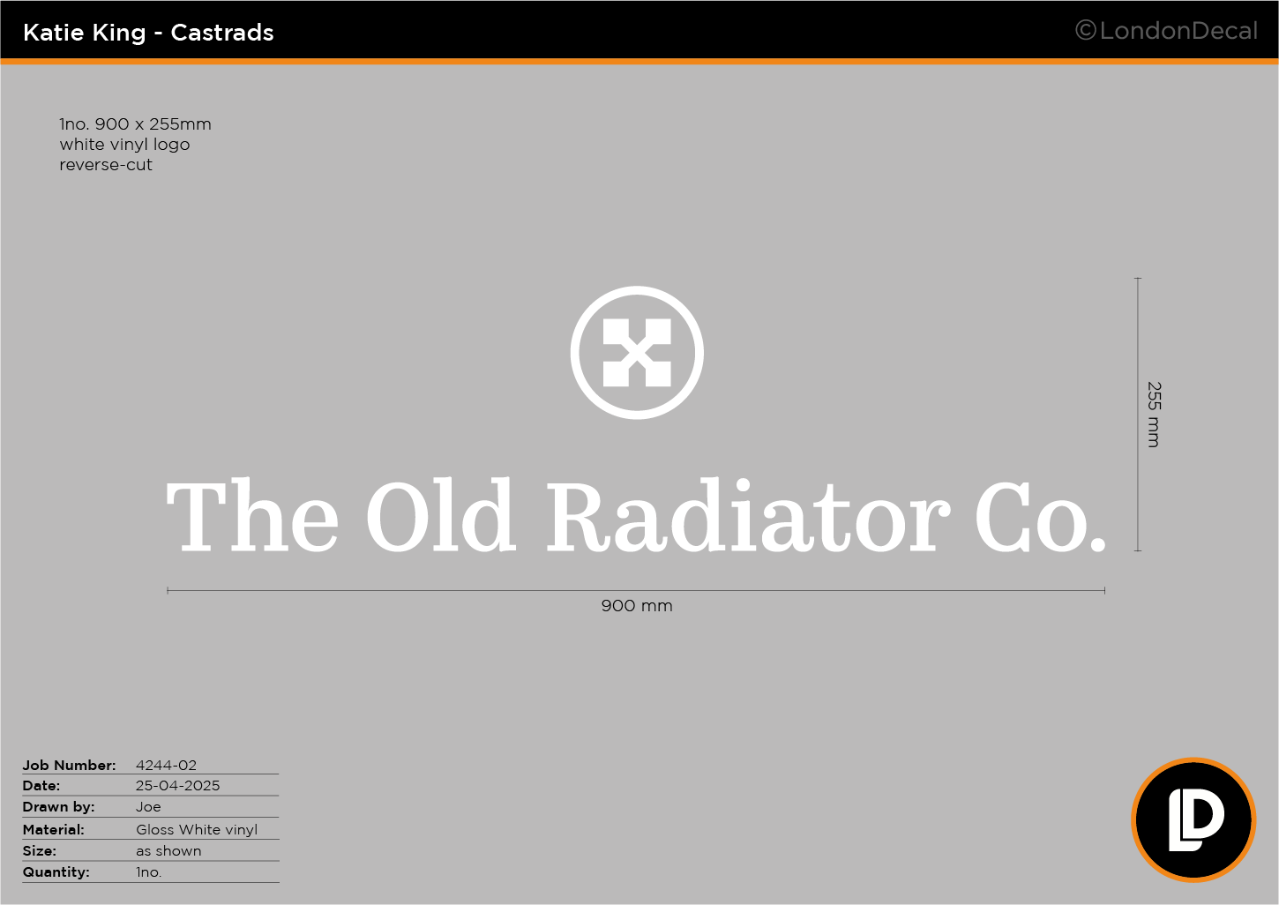Click the 'reverse-cut' note text
Image resolution: width=1279 pixels, height=905 pixels.
(x=106, y=165)
